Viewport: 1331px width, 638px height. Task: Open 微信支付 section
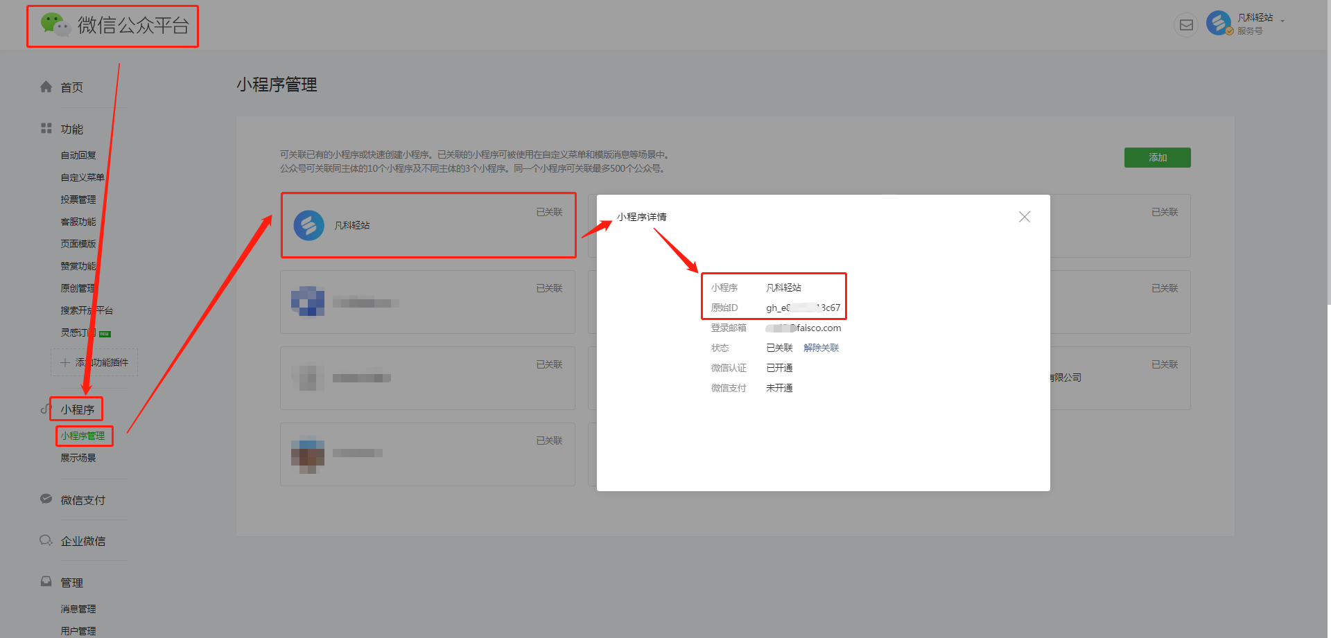(x=82, y=500)
